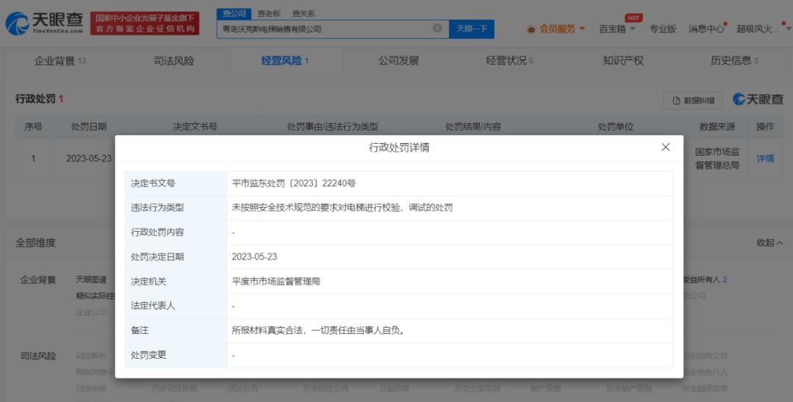
Task: Click the 2023-05-23 cell in the penalty table
Action: 89,158
